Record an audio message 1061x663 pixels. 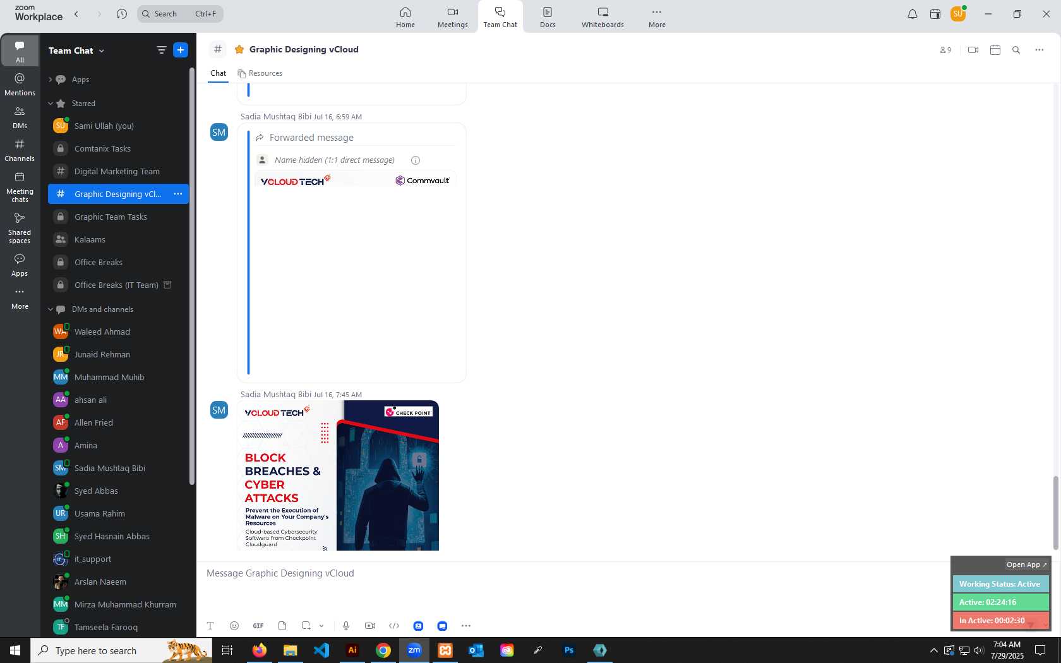(346, 626)
